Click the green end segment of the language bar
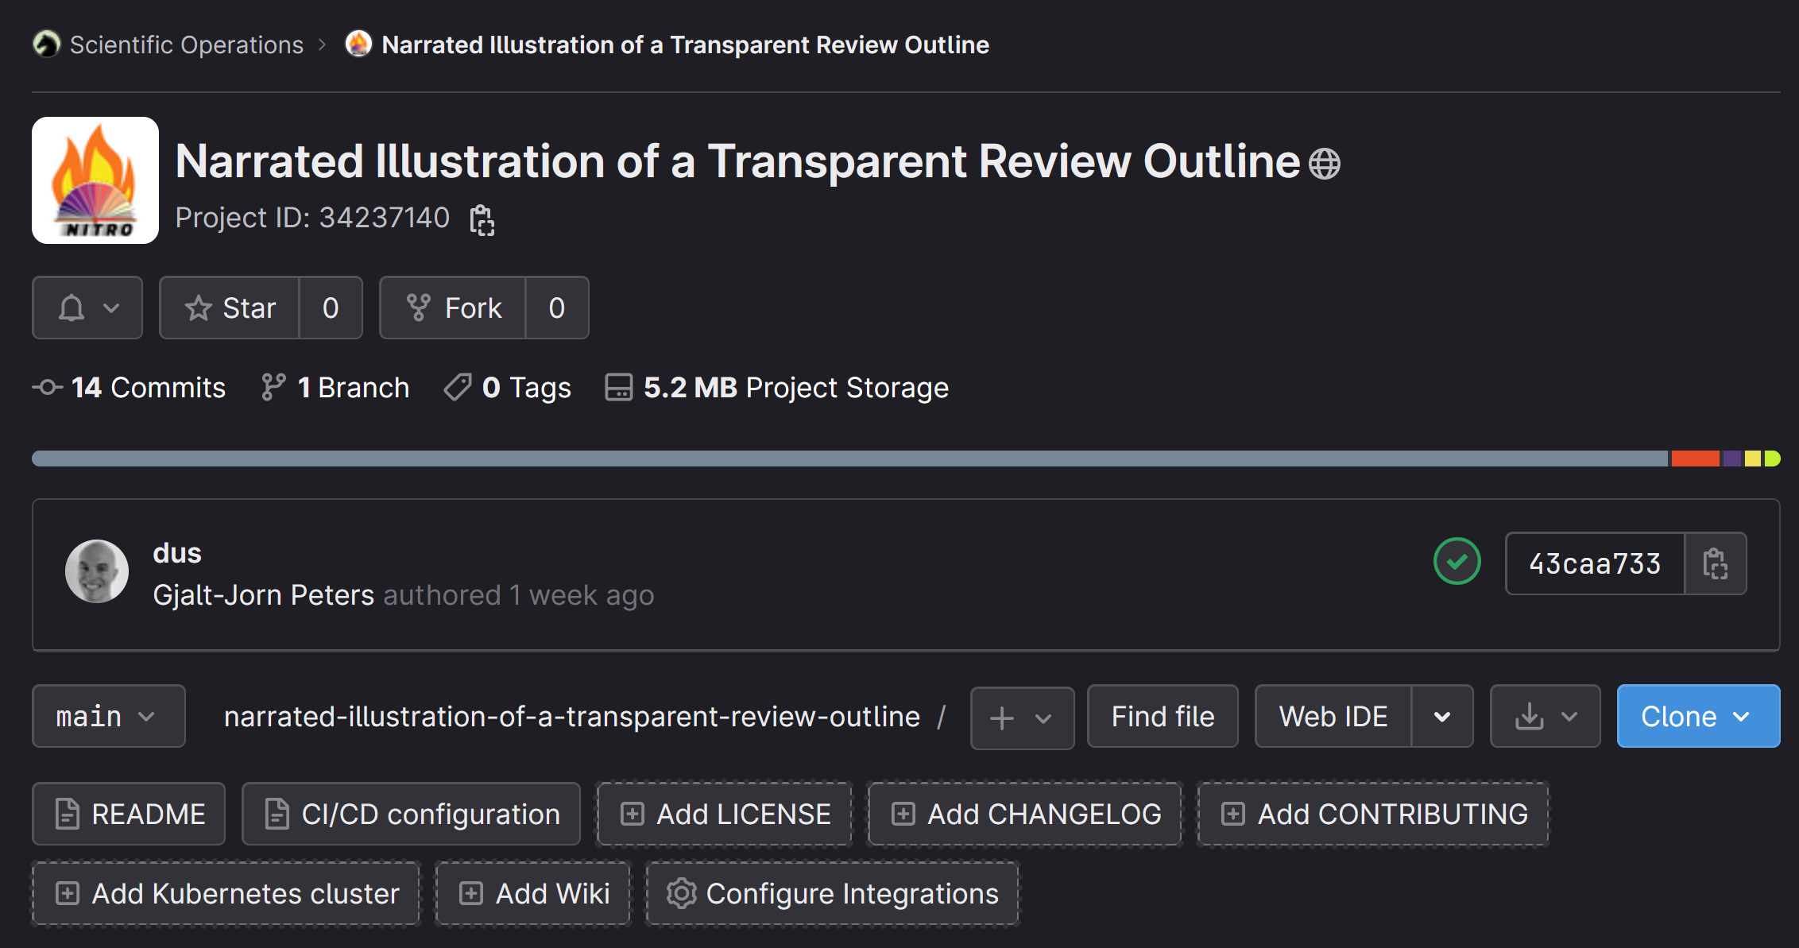 pyautogui.click(x=1772, y=459)
